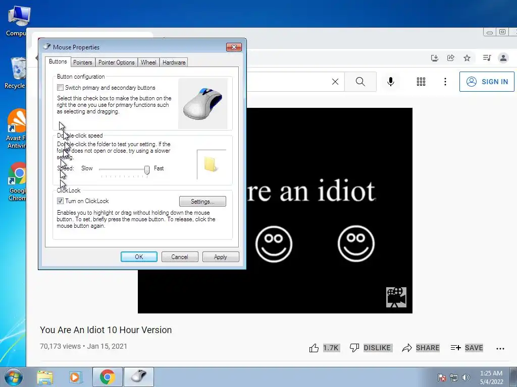Click the thumbs-down dislike icon
The height and width of the screenshot is (387, 517).
[x=354, y=348]
